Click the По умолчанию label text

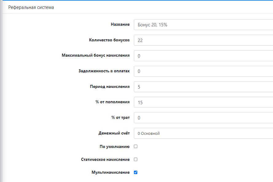[x=115, y=147]
